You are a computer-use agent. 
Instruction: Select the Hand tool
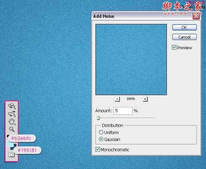coord(12,121)
